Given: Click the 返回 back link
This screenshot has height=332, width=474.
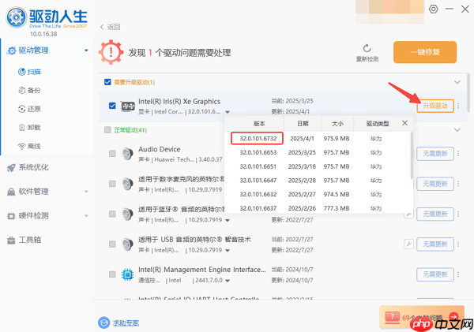Looking at the screenshot, I should pyautogui.click(x=111, y=27).
